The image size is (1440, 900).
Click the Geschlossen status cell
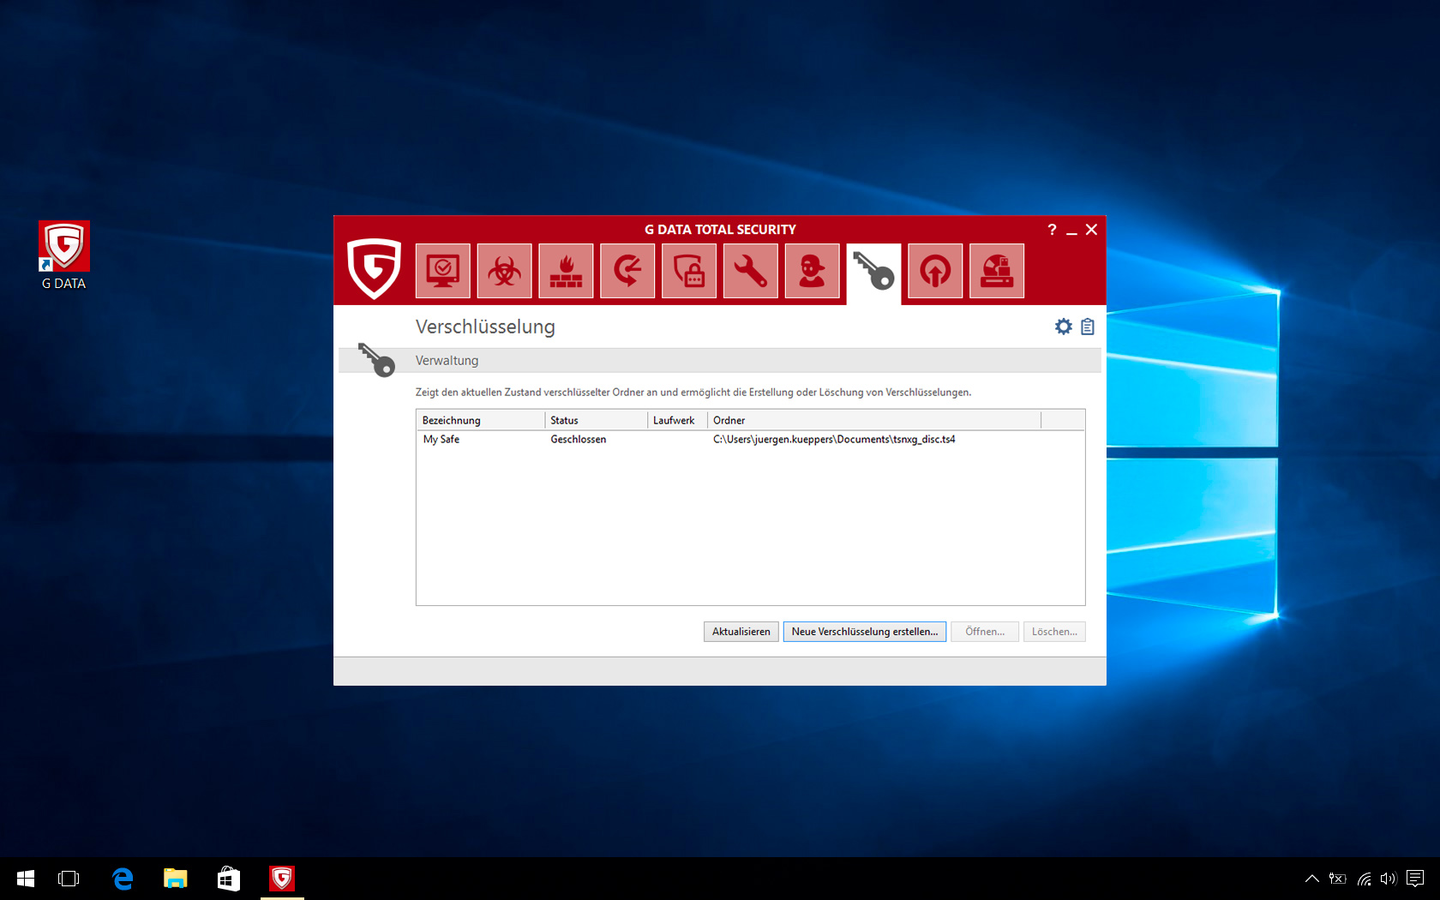tap(579, 439)
